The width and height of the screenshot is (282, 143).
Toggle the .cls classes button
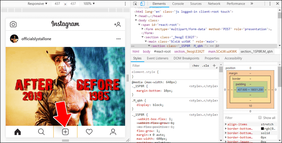(206, 66)
